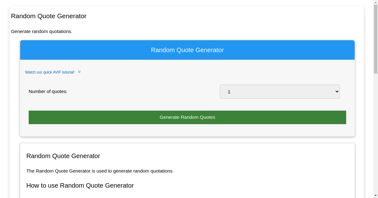Click the How to use Random Quote Generator heading
378x198 pixels.
(x=80, y=185)
